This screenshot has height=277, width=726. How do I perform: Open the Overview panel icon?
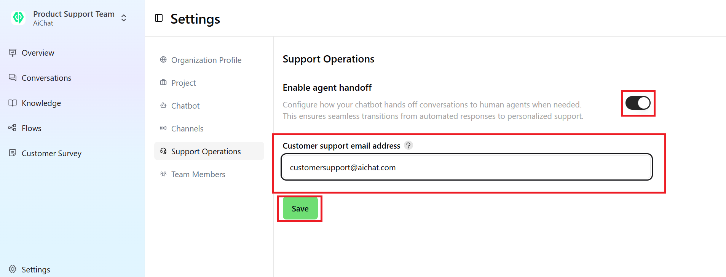pos(13,53)
